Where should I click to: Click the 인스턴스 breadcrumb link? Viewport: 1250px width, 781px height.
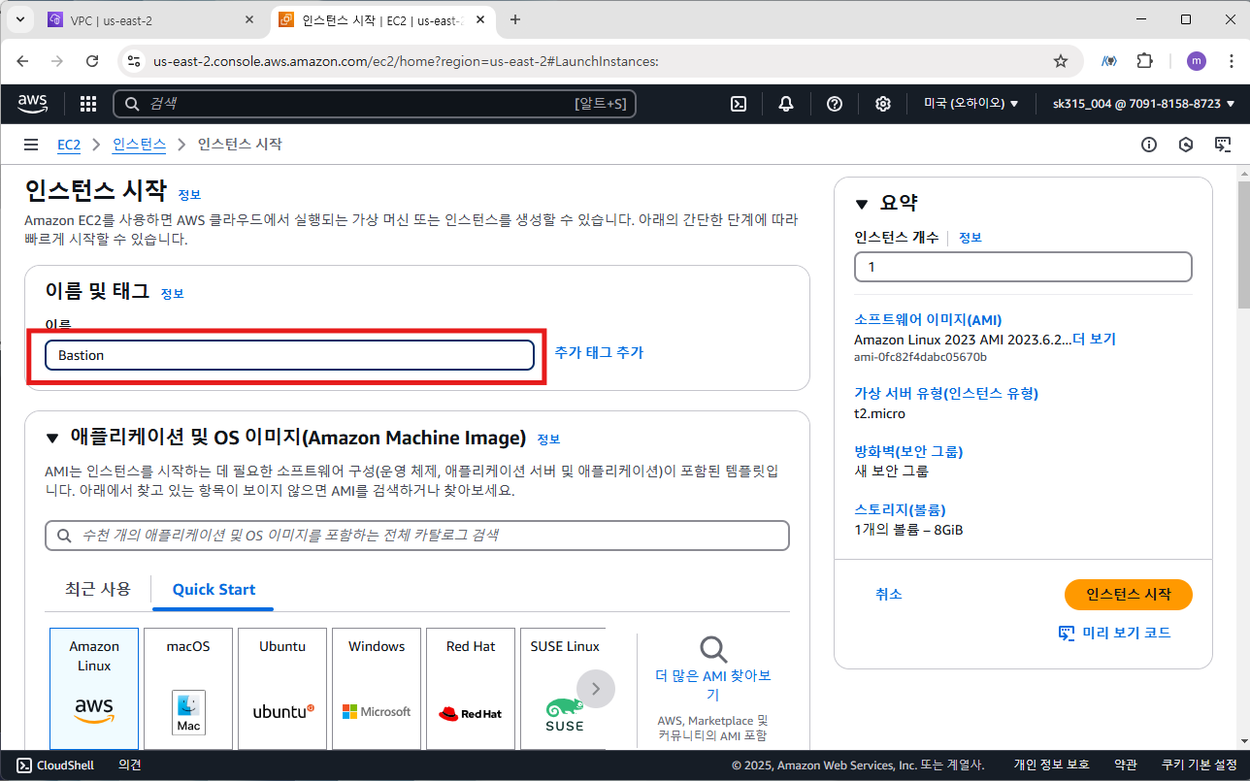click(139, 145)
